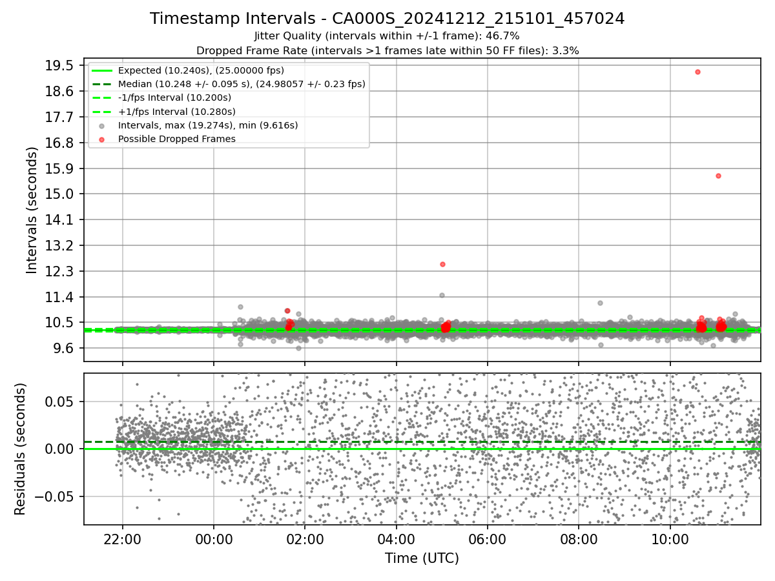This screenshot has width=775, height=581.
Task: Click the 14.1 y-axis tick label
Action: [59, 220]
